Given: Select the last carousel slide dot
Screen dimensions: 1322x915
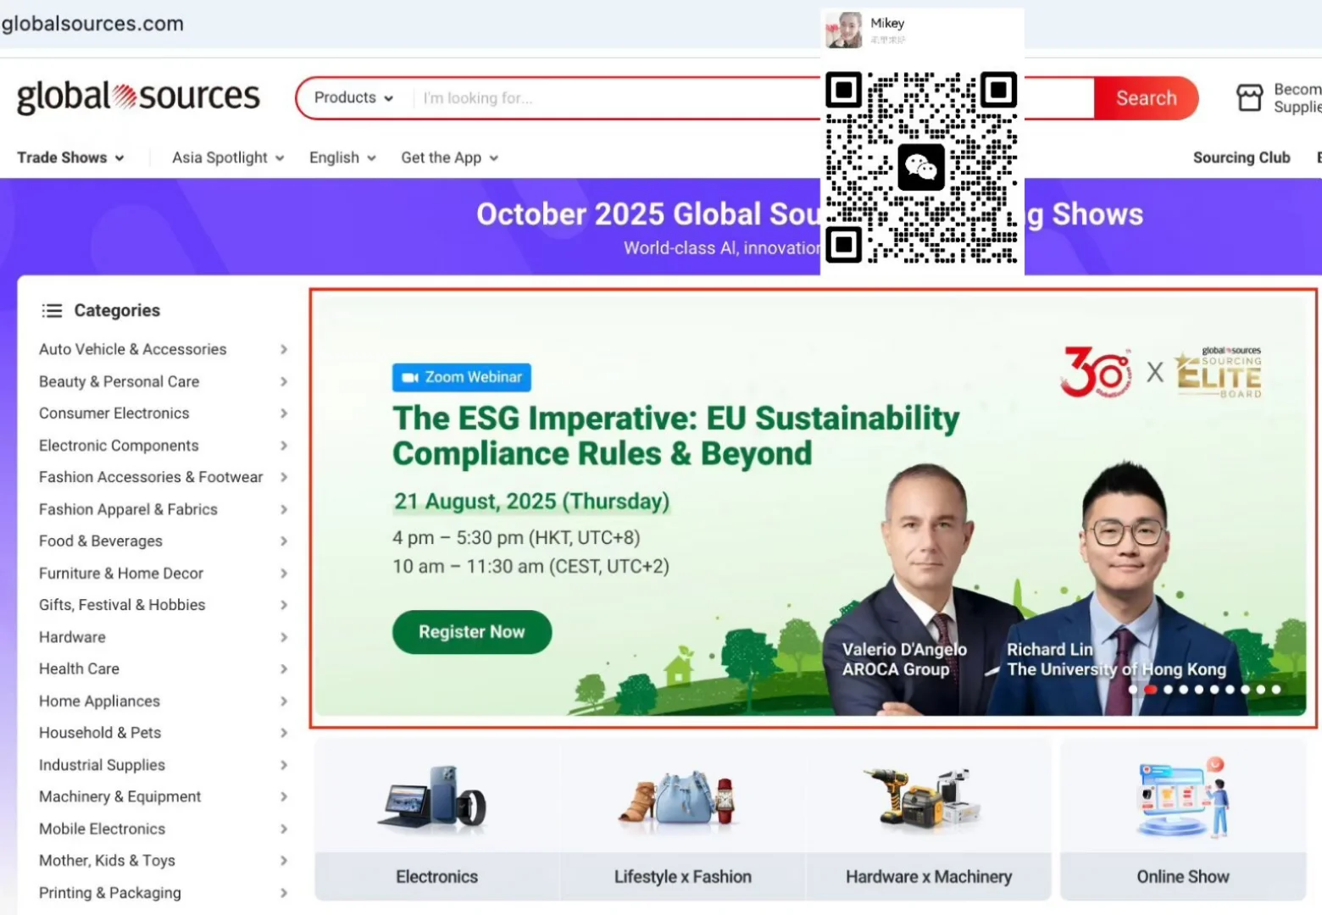Looking at the screenshot, I should tap(1276, 690).
